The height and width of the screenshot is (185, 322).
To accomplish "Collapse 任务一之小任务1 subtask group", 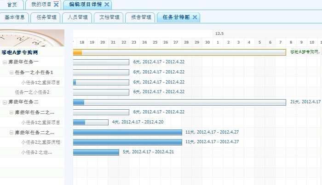I will (11, 72).
